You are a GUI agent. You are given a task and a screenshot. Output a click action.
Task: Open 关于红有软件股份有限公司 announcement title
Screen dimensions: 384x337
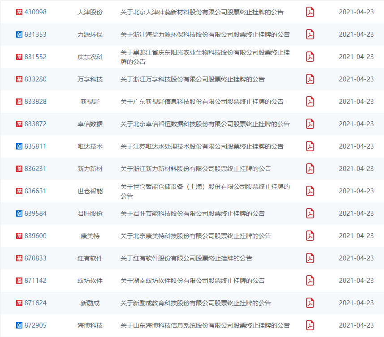[x=186, y=258]
